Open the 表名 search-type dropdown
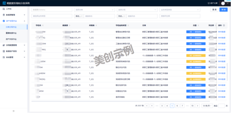Image resolution: width=231 pixels, height=113 pixels. coord(79,16)
